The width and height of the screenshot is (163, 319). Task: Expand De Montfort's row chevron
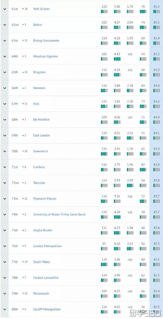[x=5, y=119]
